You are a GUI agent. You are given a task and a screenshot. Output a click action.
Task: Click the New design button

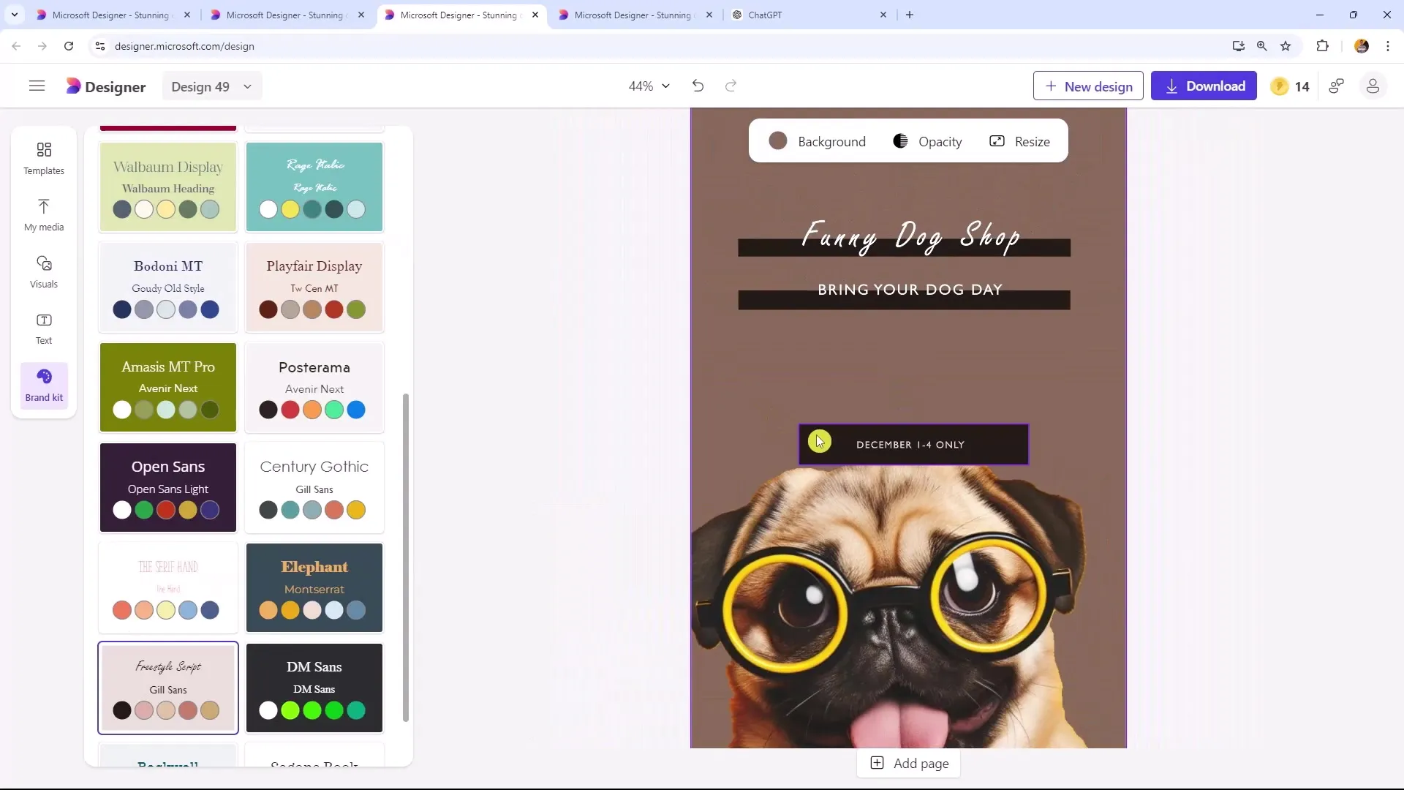tap(1088, 86)
